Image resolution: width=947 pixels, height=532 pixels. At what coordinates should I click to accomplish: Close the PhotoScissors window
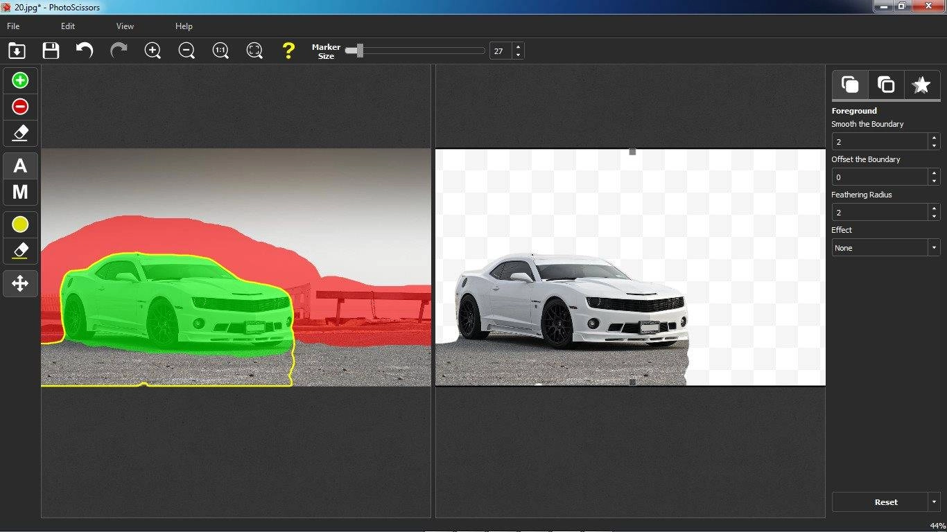(x=928, y=6)
